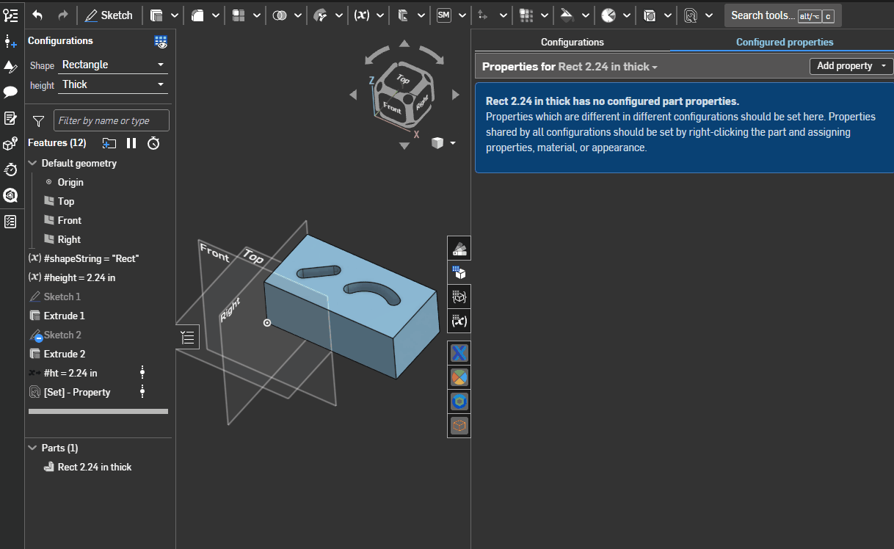The width and height of the screenshot is (894, 549).
Task: Collapse the Default geometry folder
Action: (32, 163)
